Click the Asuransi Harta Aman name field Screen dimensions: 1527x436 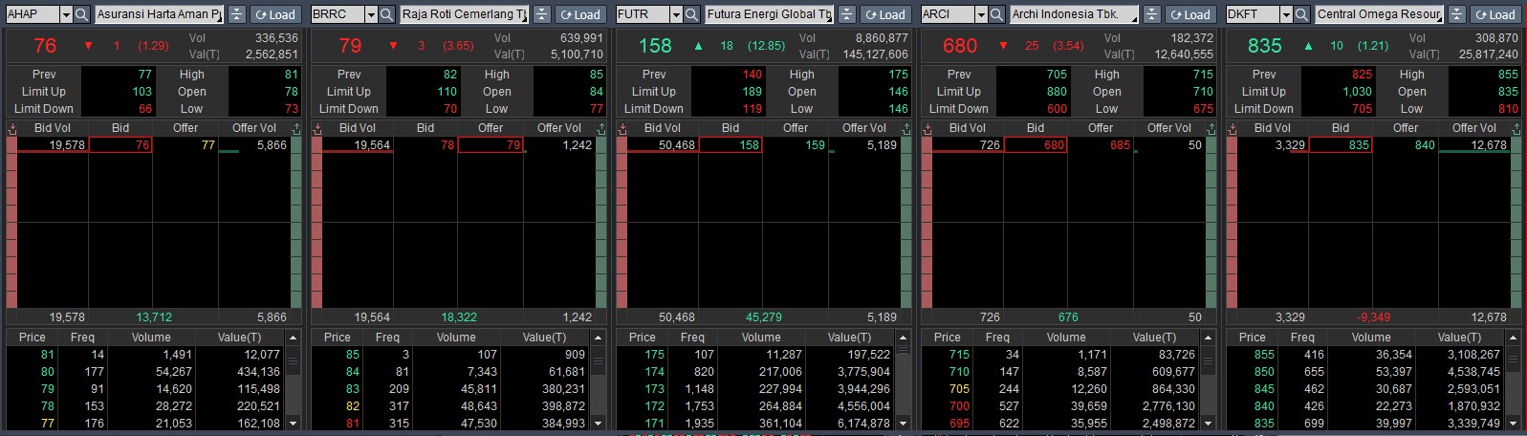[x=159, y=14]
